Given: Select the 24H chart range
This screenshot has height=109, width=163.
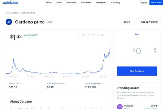Looking at the screenshot, I should tap(84, 35).
